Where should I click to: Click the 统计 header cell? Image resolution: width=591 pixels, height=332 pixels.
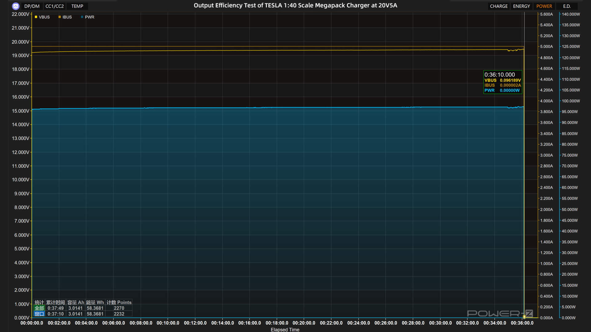39,302
